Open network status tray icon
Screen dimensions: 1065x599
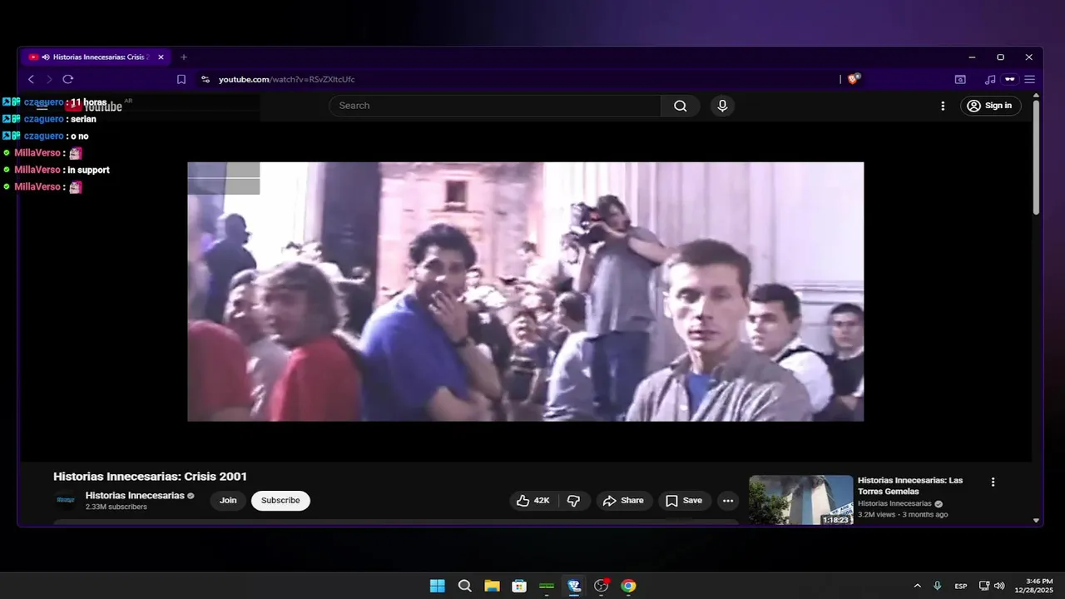(x=984, y=586)
